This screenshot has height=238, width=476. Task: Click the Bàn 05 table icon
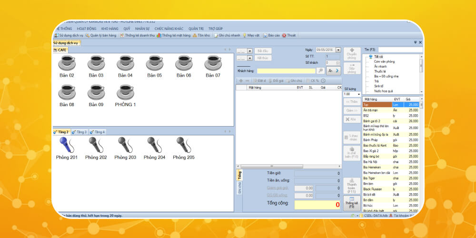tap(154, 63)
